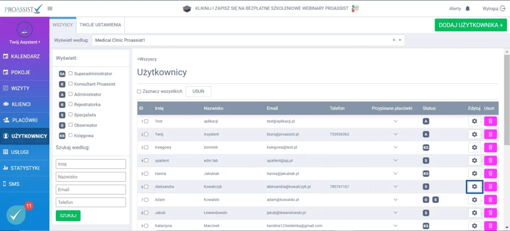Click the gear edit icon for Aleksandra Kowalczyk
Viewport: 510px width, 231px height.
tap(474, 187)
